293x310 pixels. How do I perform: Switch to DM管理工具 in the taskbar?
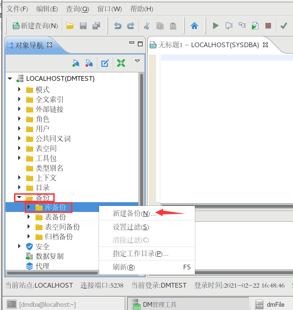pos(188,304)
